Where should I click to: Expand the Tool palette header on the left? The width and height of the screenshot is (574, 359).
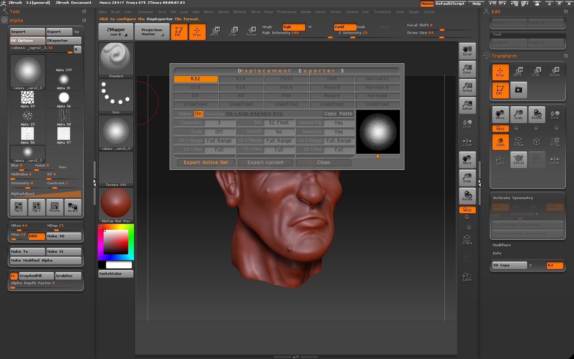coord(14,11)
